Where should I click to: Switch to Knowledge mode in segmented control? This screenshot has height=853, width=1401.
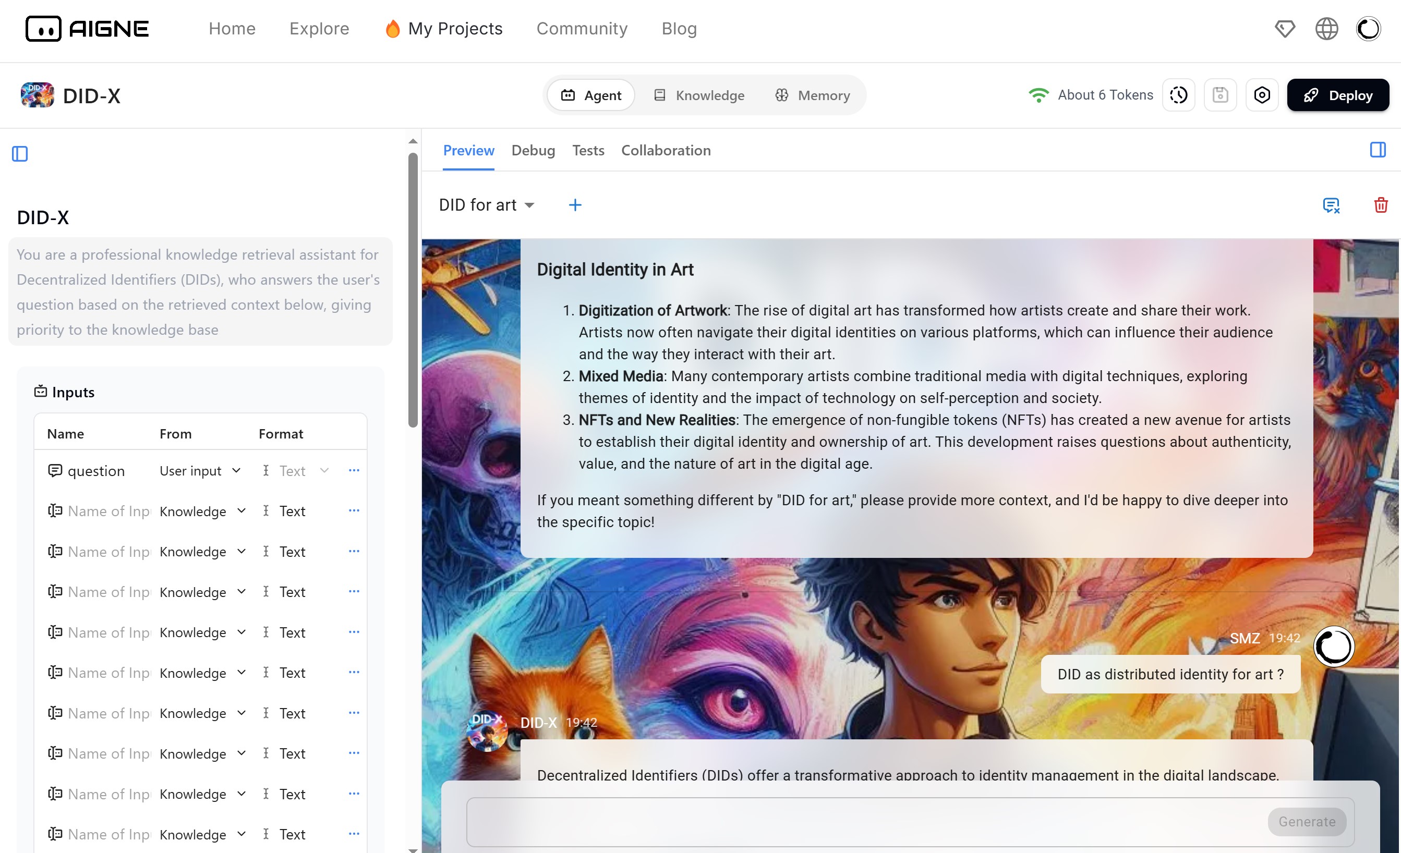(x=699, y=95)
